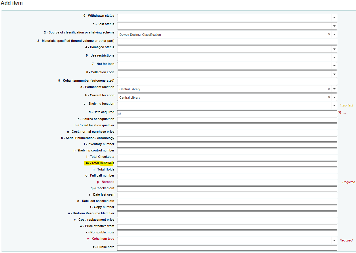This screenshot has width=356, height=253.
Task: Click Date last seen field
Action: [x=227, y=196]
